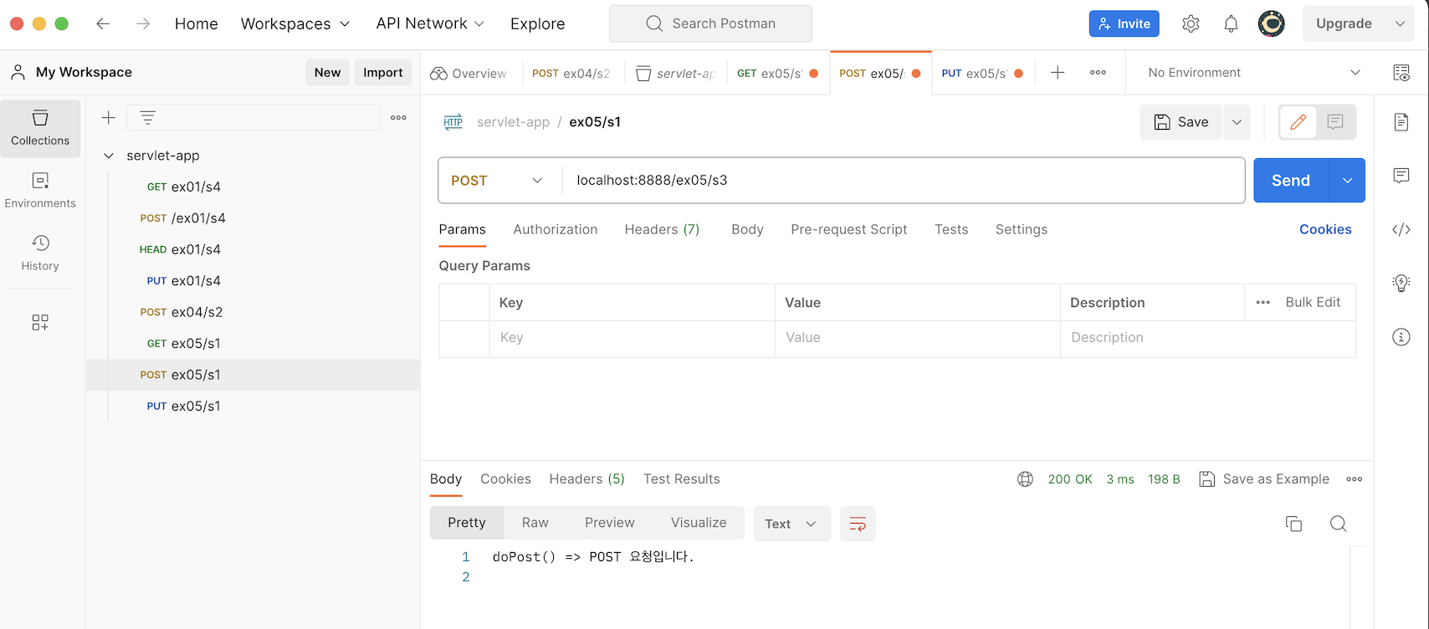The height and width of the screenshot is (629, 1429).
Task: Open the response Cookies tab
Action: pyautogui.click(x=505, y=479)
